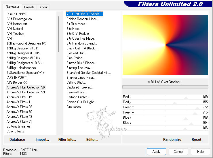
Task: Select Andrew's Filter Collection 59 category
Action: pyautogui.click(x=26, y=92)
